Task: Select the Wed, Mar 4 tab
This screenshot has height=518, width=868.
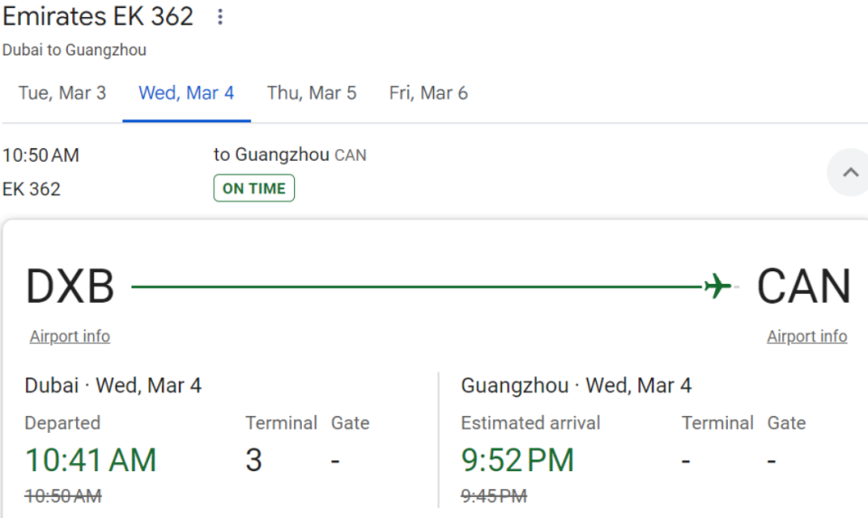Action: pos(186,93)
